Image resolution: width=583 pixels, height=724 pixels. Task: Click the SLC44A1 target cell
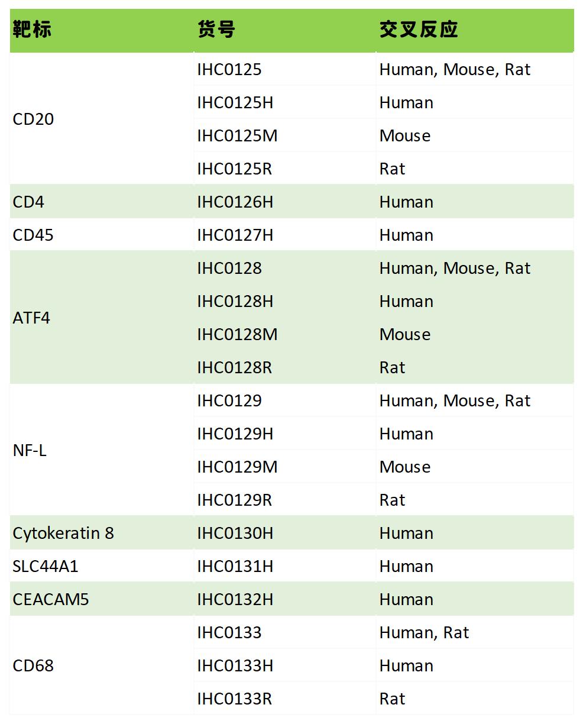[x=46, y=567]
